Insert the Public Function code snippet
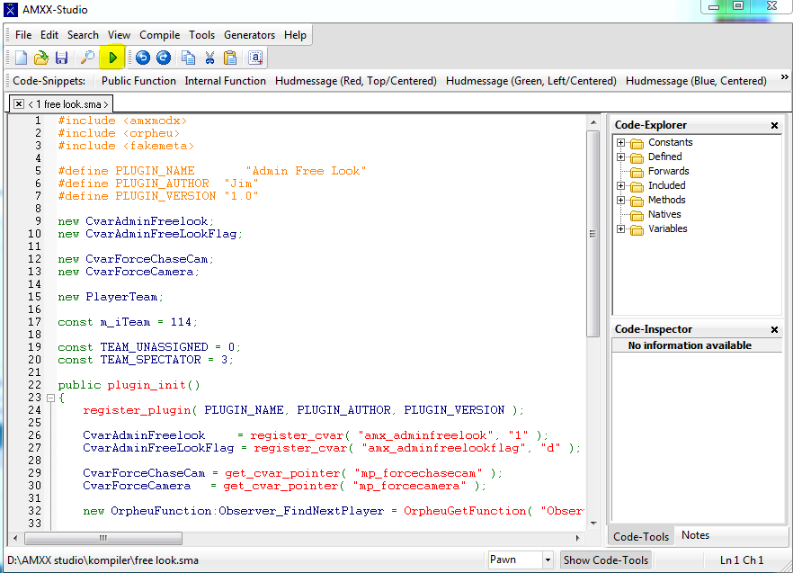The image size is (793, 573). pyautogui.click(x=138, y=81)
